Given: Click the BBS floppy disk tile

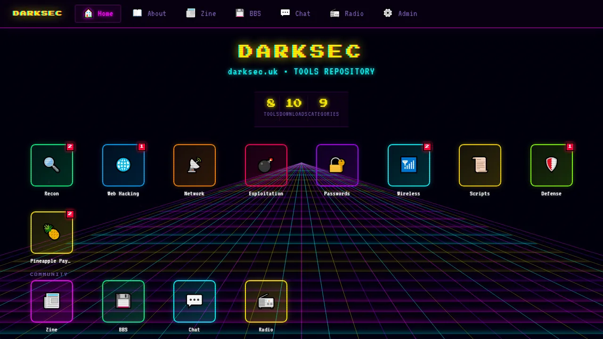Looking at the screenshot, I should pos(123,301).
